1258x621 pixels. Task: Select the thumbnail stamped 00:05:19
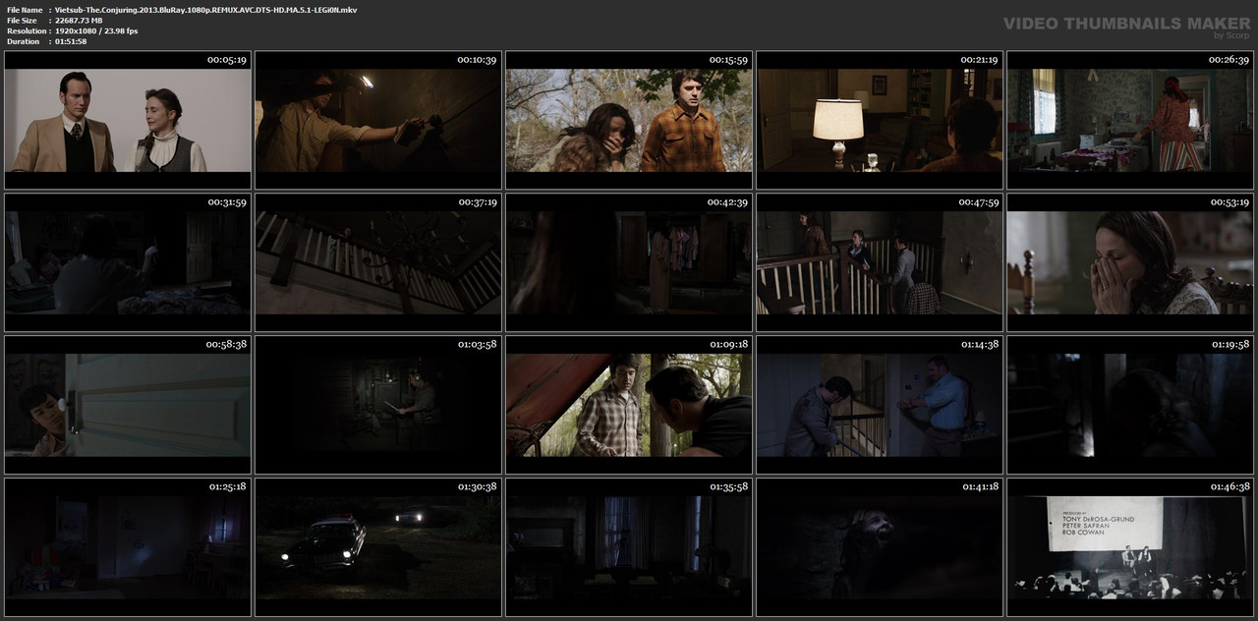[128, 120]
